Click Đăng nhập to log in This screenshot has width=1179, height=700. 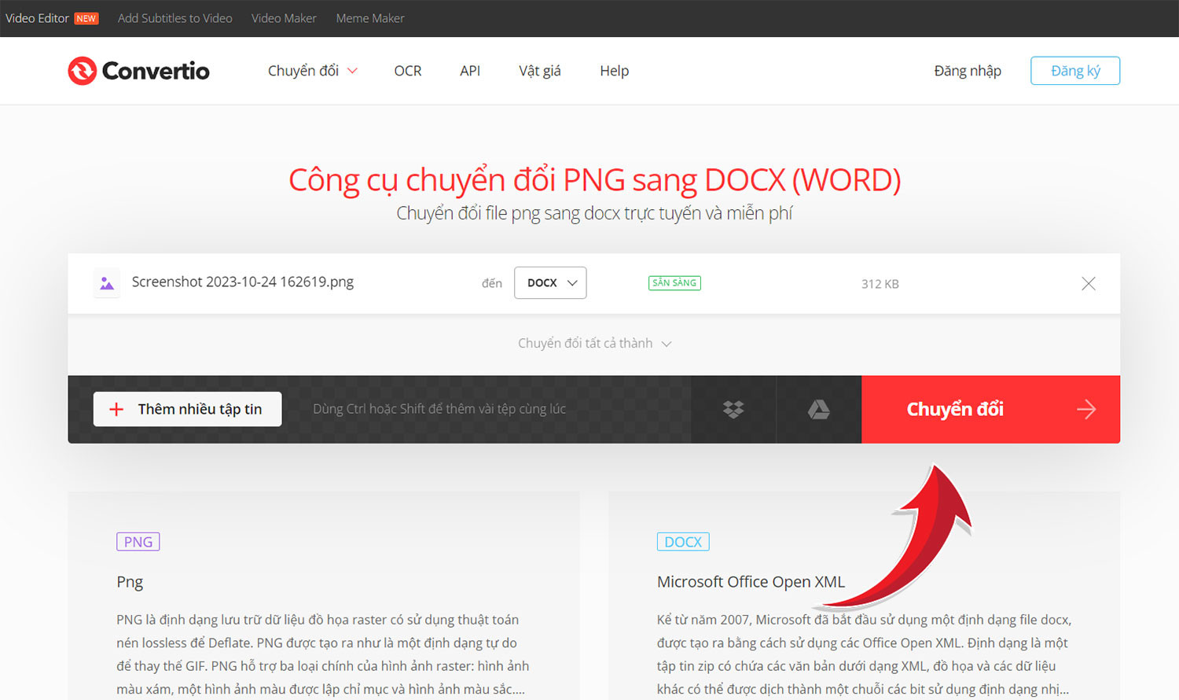click(x=968, y=71)
